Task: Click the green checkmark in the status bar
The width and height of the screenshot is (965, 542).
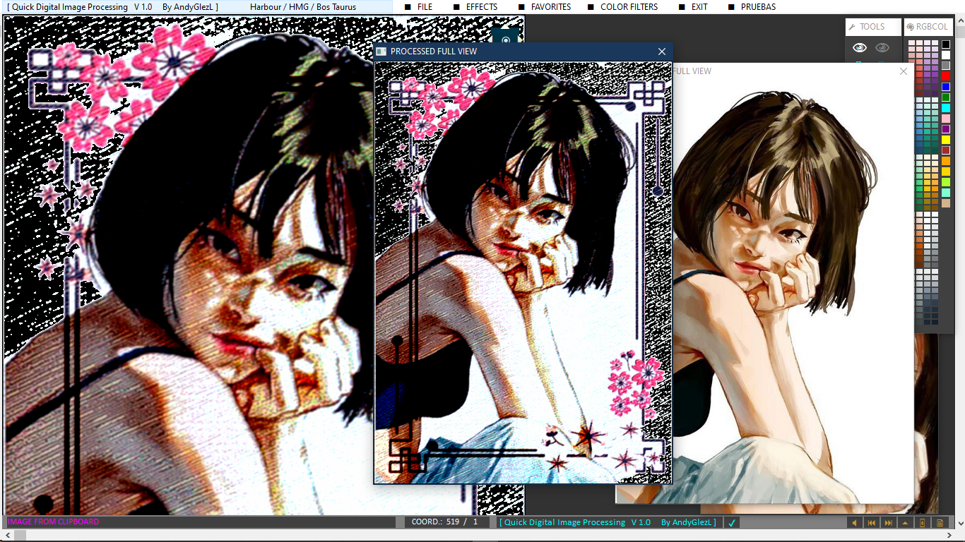Action: point(732,522)
